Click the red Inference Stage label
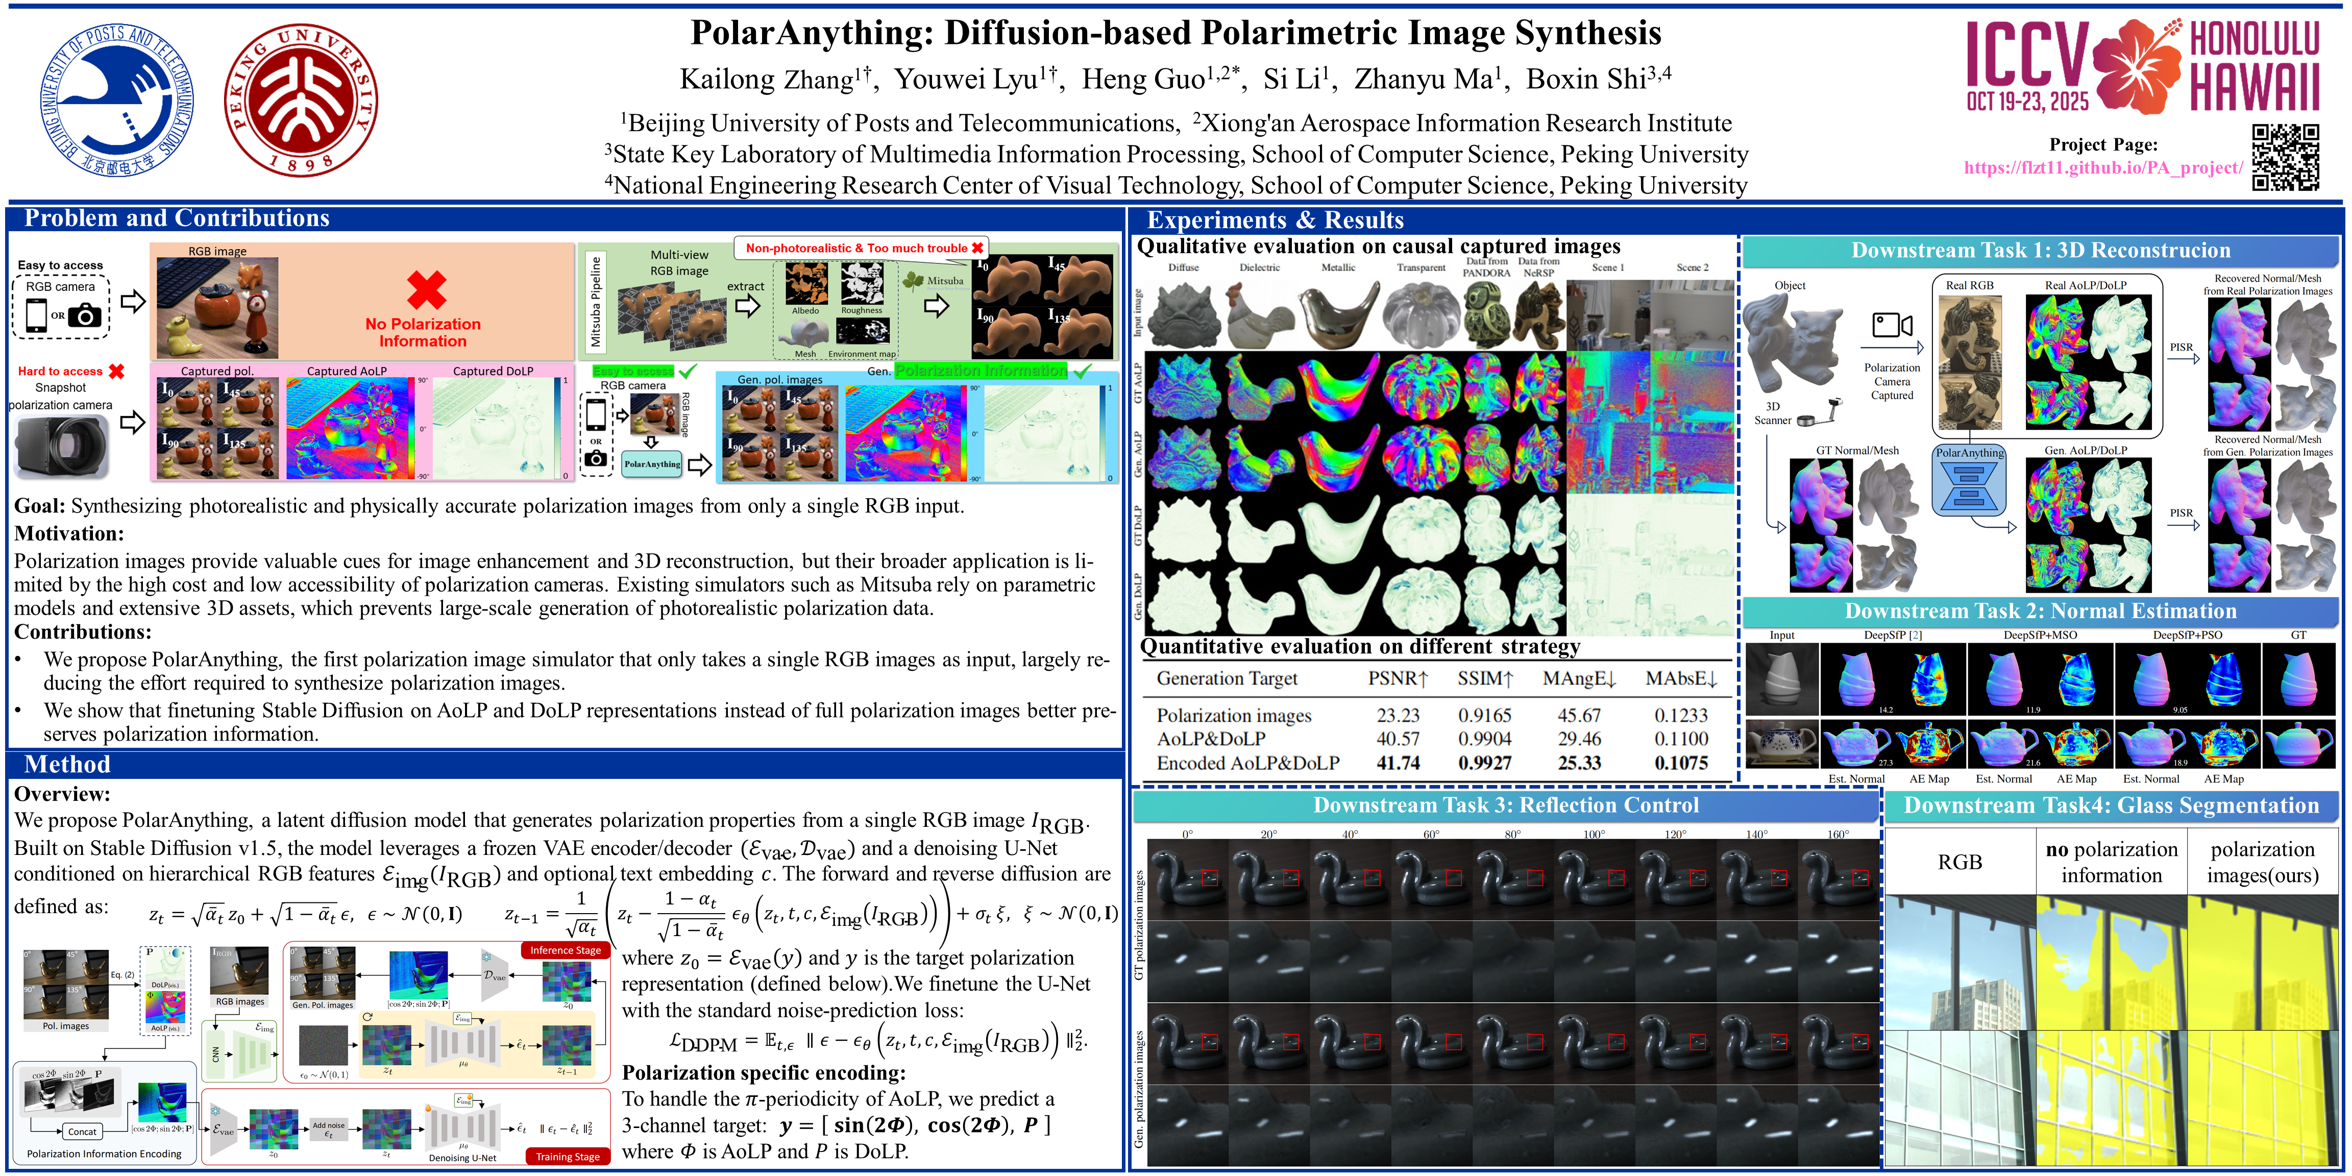 [565, 949]
